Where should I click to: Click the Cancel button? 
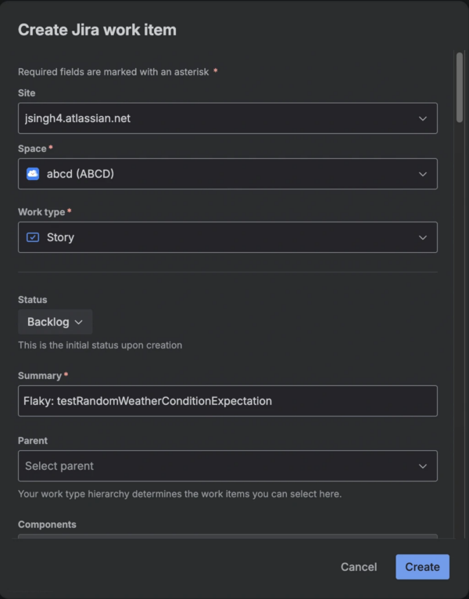(x=359, y=567)
